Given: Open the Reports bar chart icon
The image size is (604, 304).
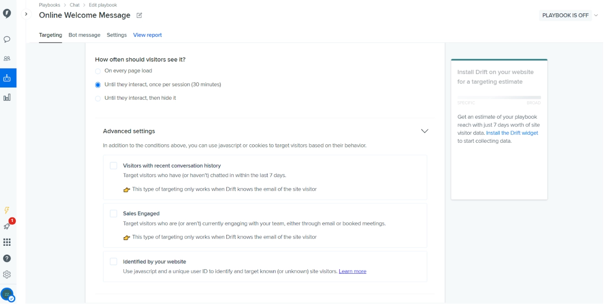Looking at the screenshot, I should click(7, 98).
